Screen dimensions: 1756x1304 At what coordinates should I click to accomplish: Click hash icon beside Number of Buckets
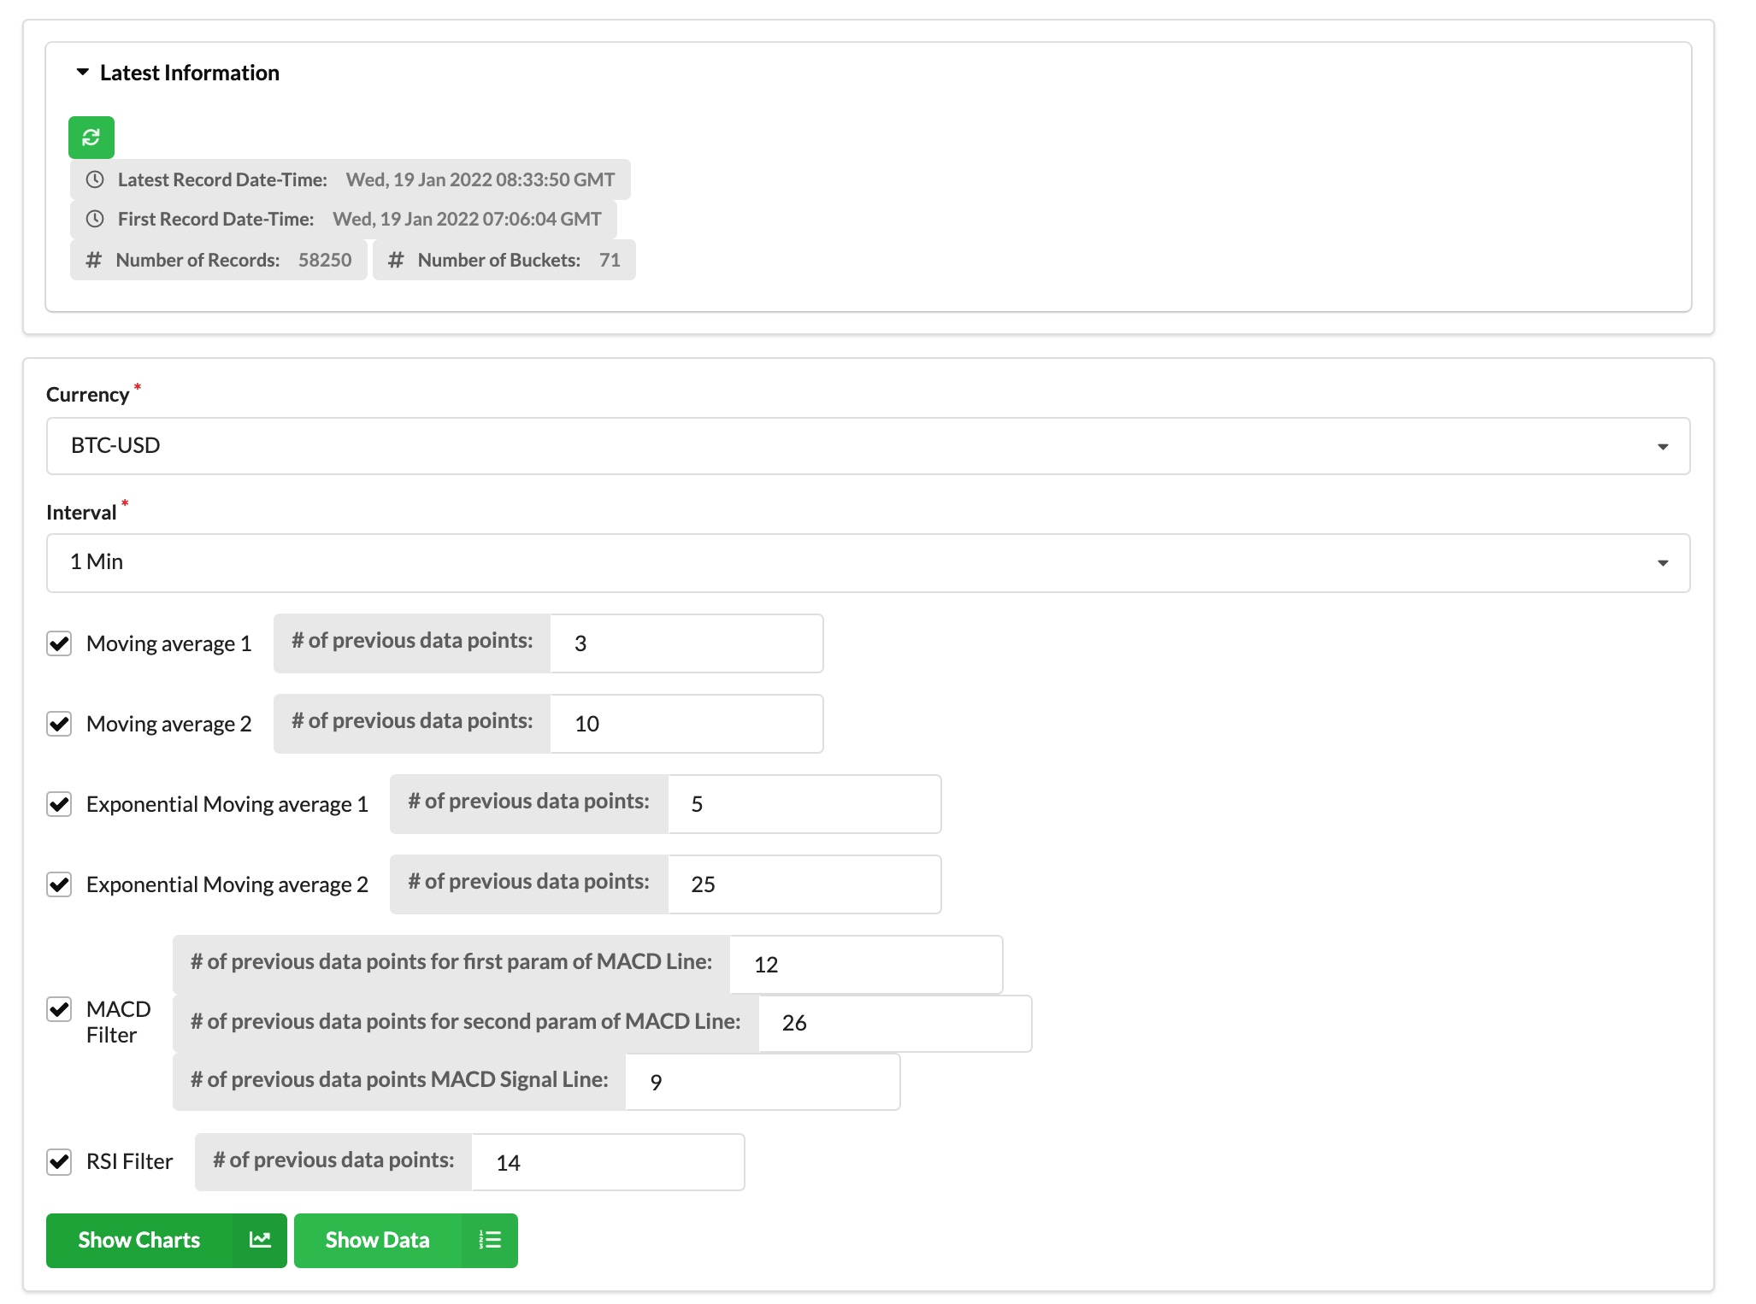[x=396, y=260]
